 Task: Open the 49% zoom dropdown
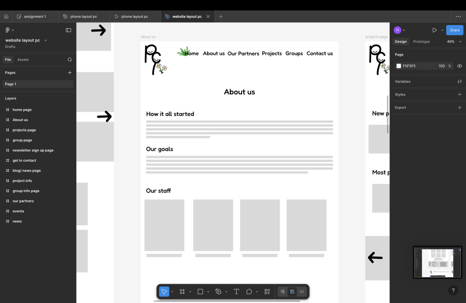453,41
